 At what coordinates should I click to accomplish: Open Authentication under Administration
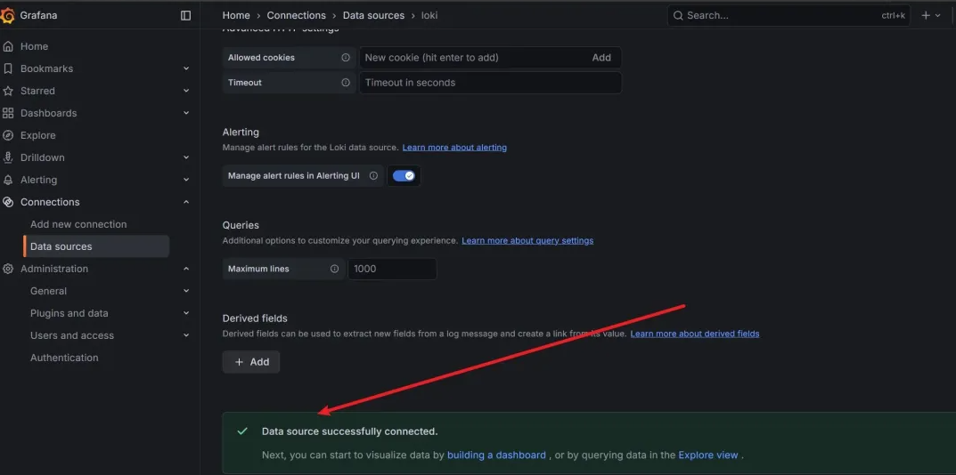pos(64,358)
